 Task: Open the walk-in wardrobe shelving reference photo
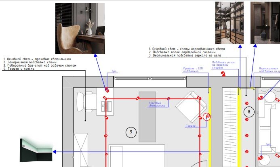coord(229,23)
